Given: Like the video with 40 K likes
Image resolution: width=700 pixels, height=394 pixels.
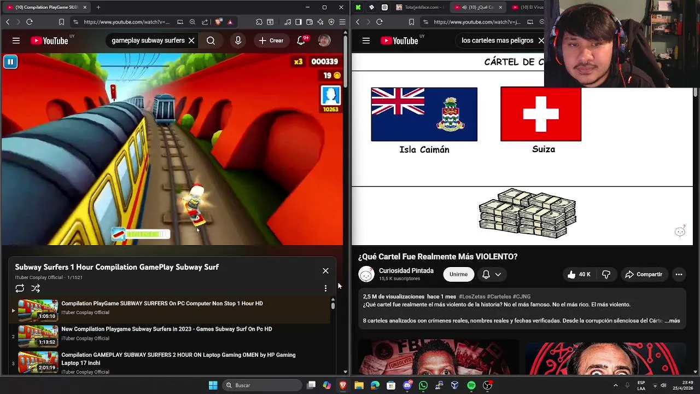Looking at the screenshot, I should pyautogui.click(x=579, y=274).
